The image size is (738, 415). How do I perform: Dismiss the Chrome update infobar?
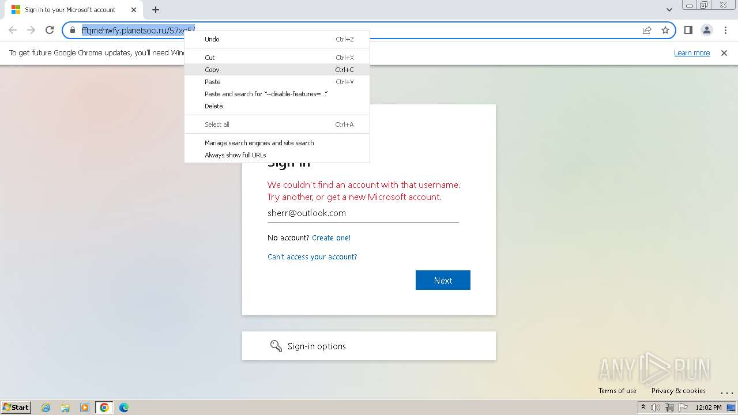click(724, 52)
